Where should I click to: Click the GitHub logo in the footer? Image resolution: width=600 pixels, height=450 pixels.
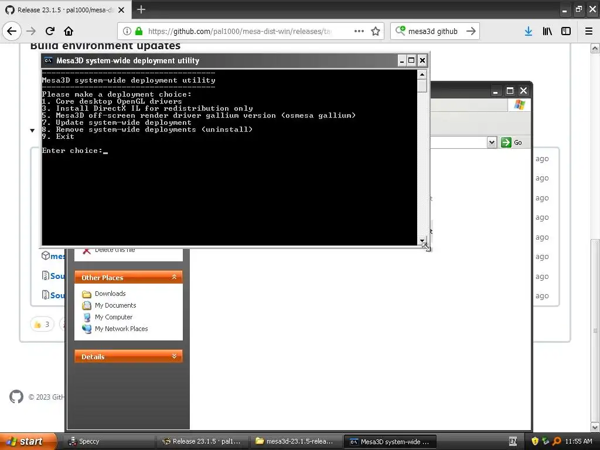coord(16,397)
